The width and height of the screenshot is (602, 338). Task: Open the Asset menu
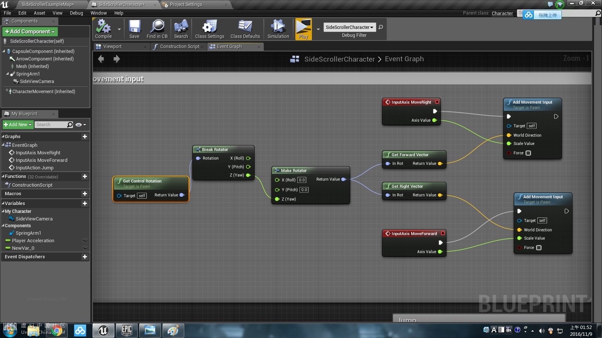(x=40, y=13)
